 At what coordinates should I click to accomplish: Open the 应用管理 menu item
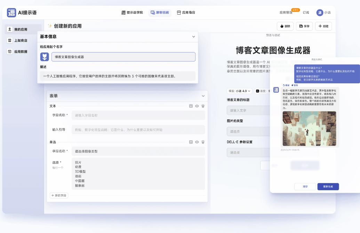point(286,12)
